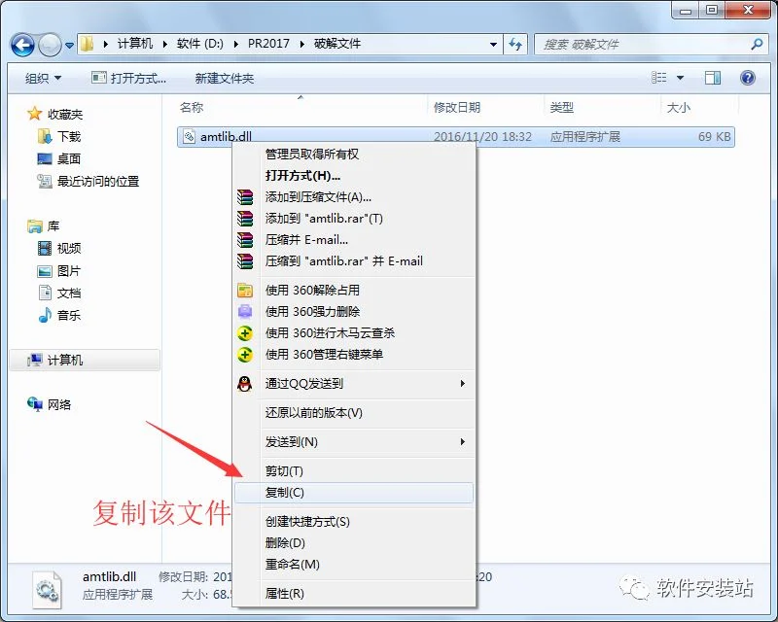Viewport: 778px width, 622px height.
Task: Open 库 in the navigation pane
Action: 53,226
